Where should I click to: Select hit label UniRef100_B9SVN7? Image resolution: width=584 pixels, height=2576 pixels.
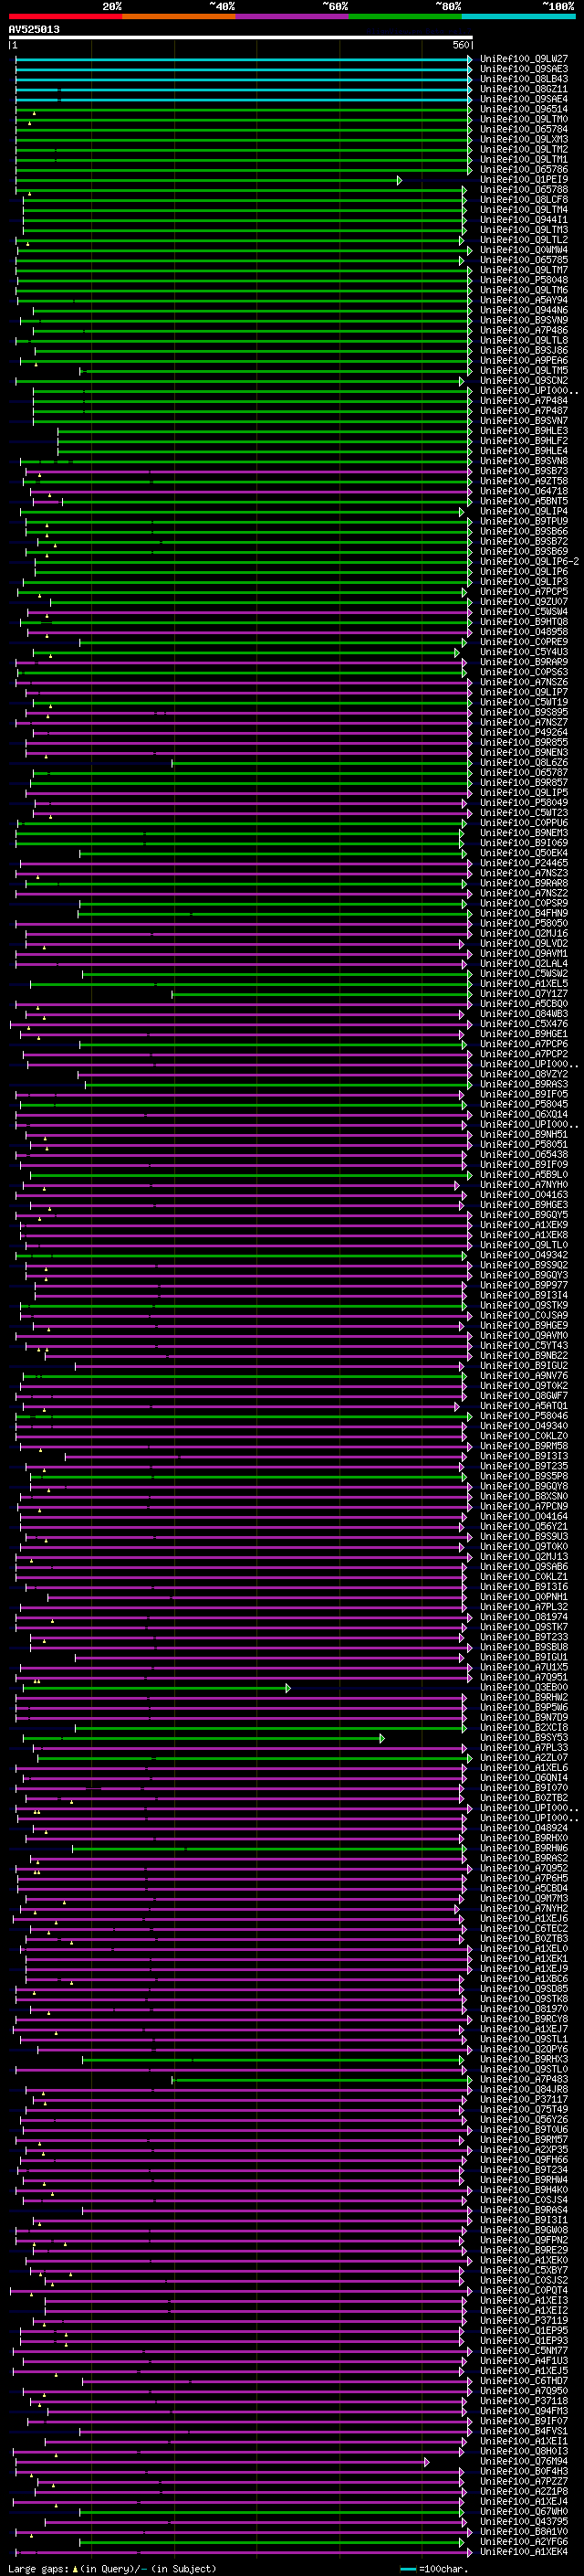point(524,422)
